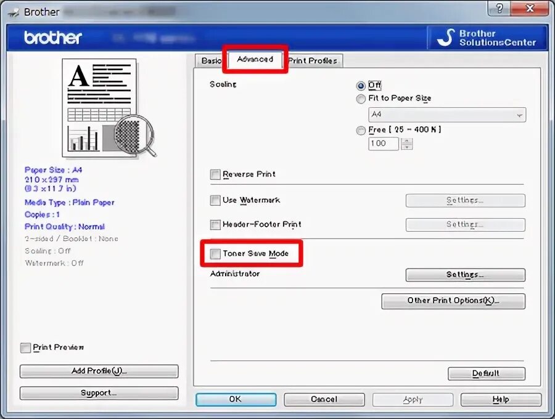This screenshot has width=555, height=419.
Task: Open the Print Profiles tab
Action: pyautogui.click(x=313, y=61)
